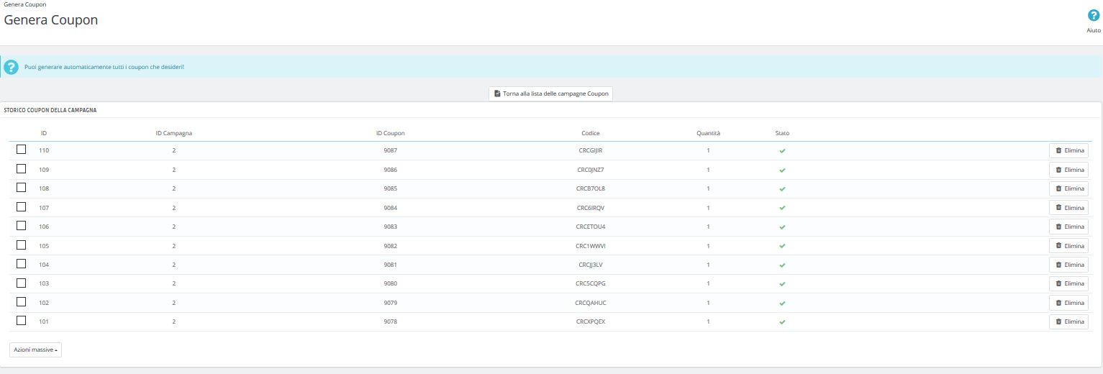Click Elimina for coupon CRC0JNZ7
Viewport: 1103px width, 374px height.
[x=1068, y=170]
